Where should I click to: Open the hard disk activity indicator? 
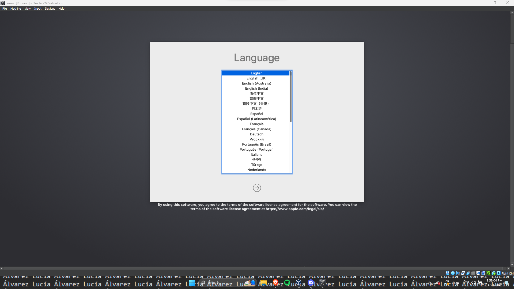[x=447, y=273]
